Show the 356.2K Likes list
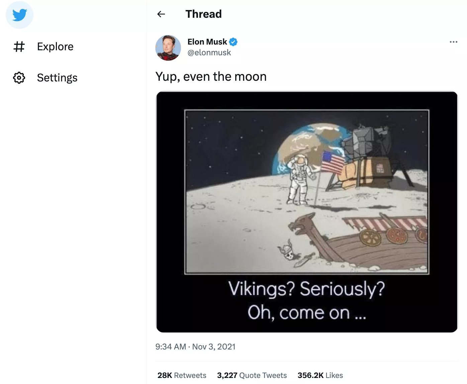Screen dimensions: 467x384 coord(320,375)
